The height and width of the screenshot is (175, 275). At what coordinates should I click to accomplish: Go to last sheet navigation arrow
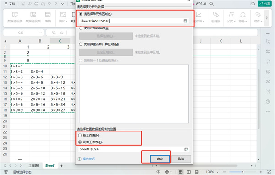tap(22, 166)
